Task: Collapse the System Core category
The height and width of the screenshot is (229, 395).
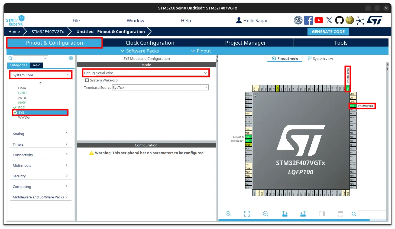Action: [41, 75]
